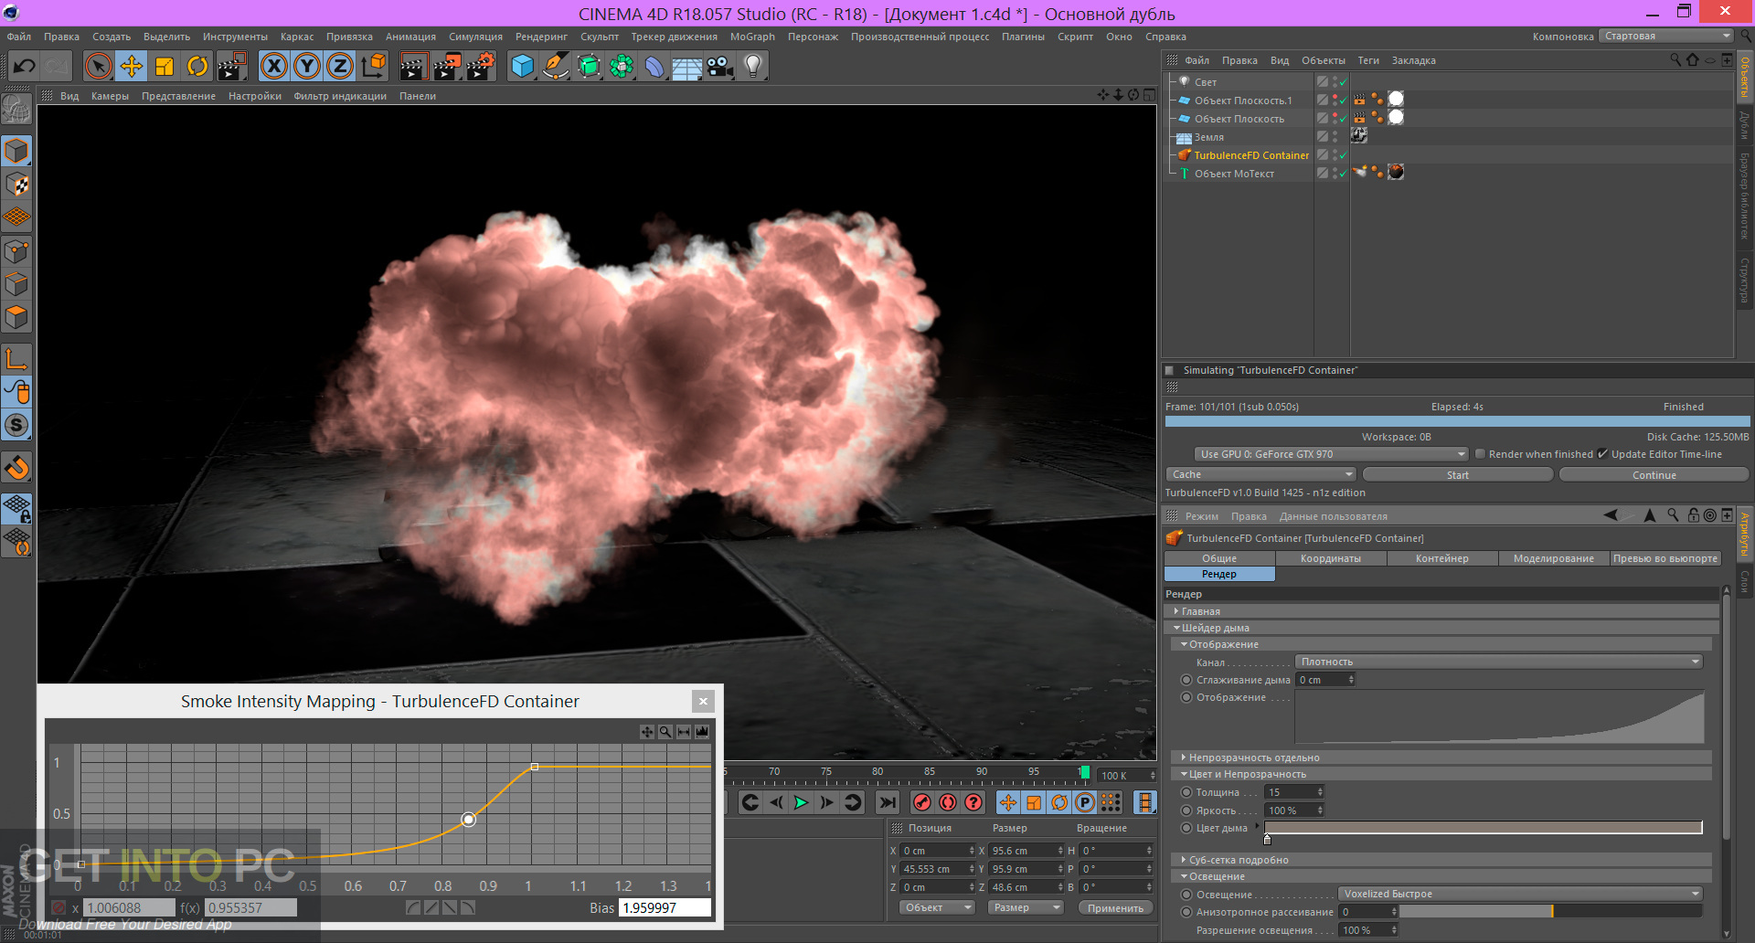The image size is (1755, 943).
Task: Open Канал Плотность dropdown
Action: click(1499, 662)
